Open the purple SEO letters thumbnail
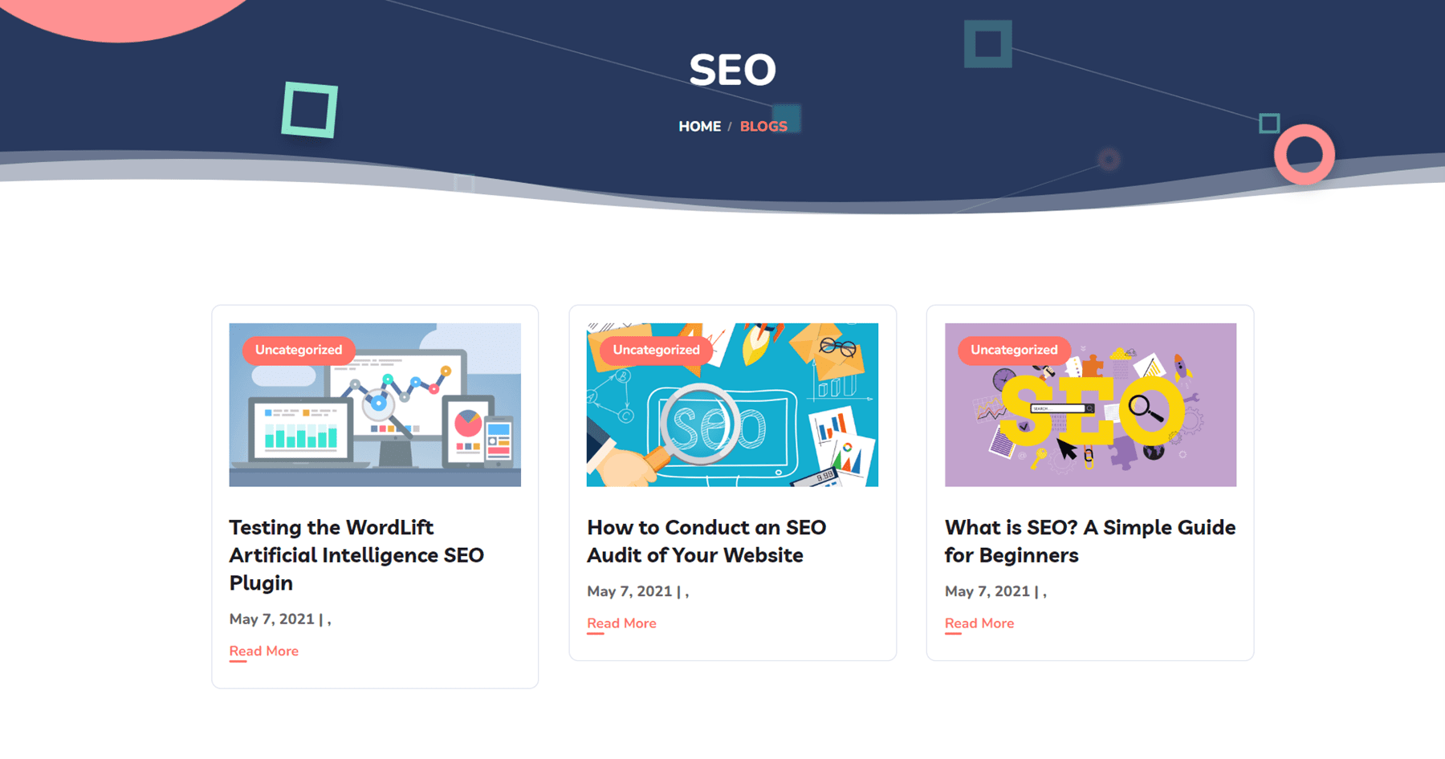The image size is (1445, 759). 1090,404
